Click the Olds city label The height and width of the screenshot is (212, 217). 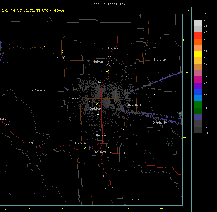[98, 99]
